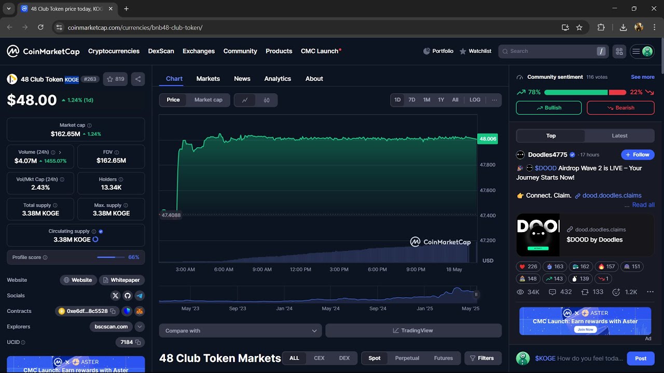
Task: Open the GitHub social link
Action: tap(128, 295)
